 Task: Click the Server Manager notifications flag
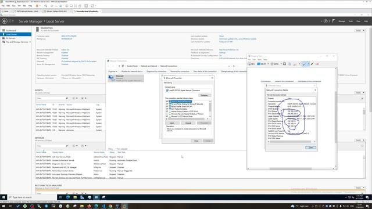(333, 21)
